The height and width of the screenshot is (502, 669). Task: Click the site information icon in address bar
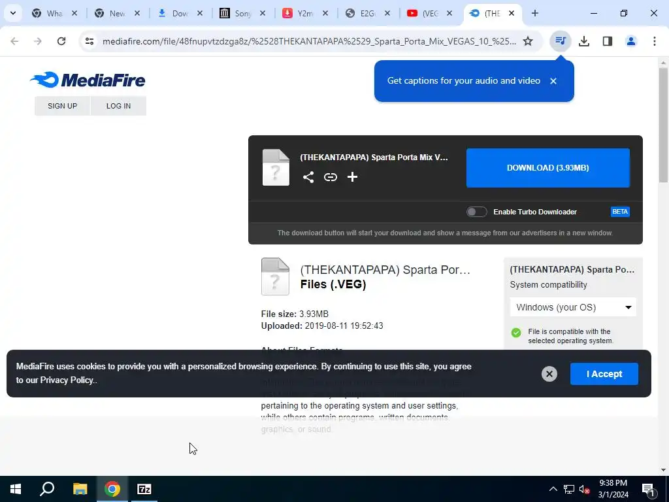(89, 41)
